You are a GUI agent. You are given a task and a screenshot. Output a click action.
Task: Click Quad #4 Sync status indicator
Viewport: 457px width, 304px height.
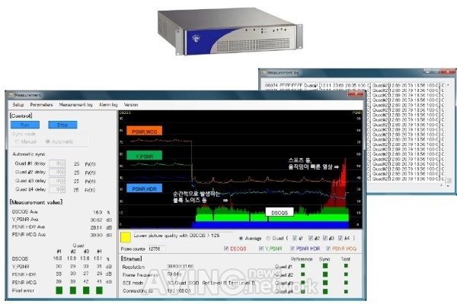pyautogui.click(x=325, y=291)
